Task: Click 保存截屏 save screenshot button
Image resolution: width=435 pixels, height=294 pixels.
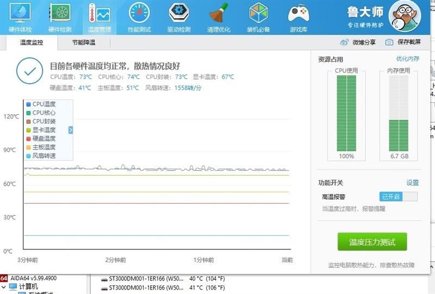Action: (x=409, y=42)
